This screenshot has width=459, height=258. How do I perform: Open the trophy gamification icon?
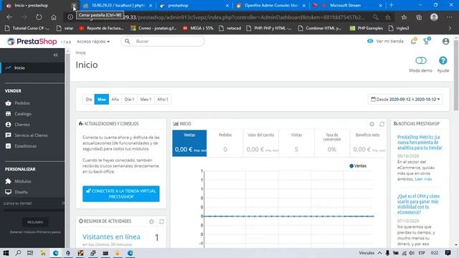[427, 42]
